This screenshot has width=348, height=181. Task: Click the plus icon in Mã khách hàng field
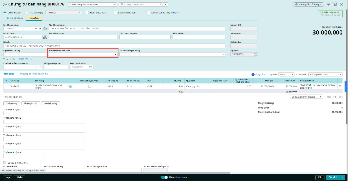[36, 29]
